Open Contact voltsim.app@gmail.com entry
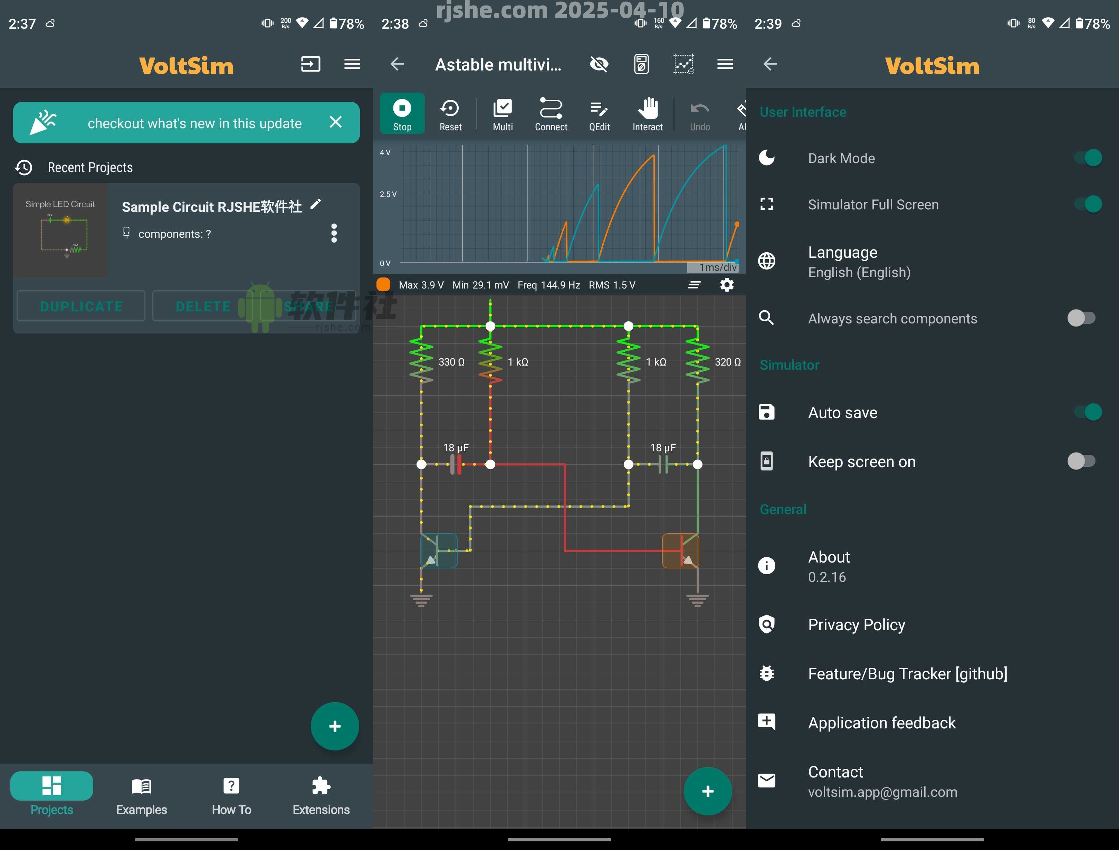Viewport: 1119px width, 850px height. pyautogui.click(x=932, y=781)
